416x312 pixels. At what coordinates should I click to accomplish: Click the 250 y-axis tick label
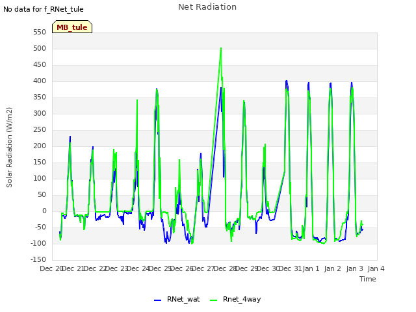pyautogui.click(x=40, y=130)
